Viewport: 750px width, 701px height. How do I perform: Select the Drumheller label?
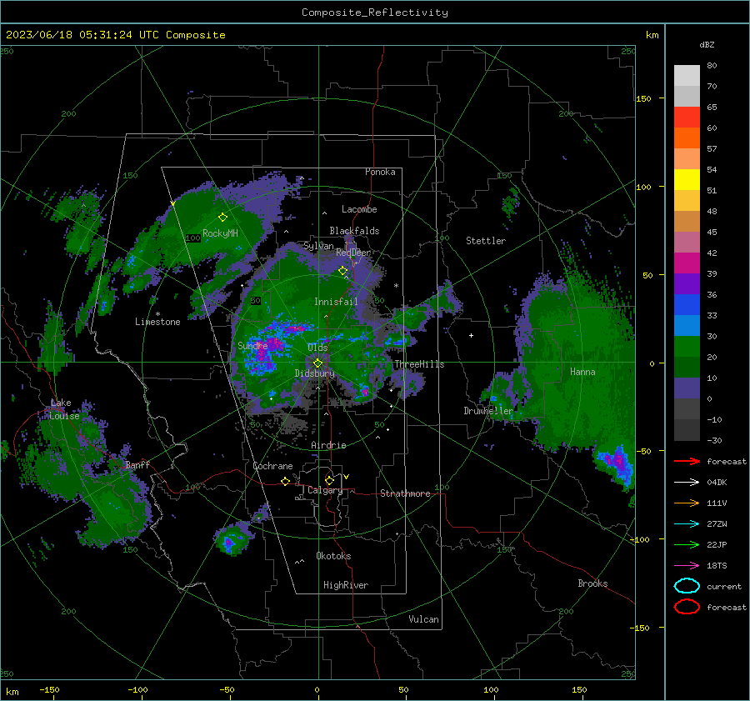(x=488, y=411)
